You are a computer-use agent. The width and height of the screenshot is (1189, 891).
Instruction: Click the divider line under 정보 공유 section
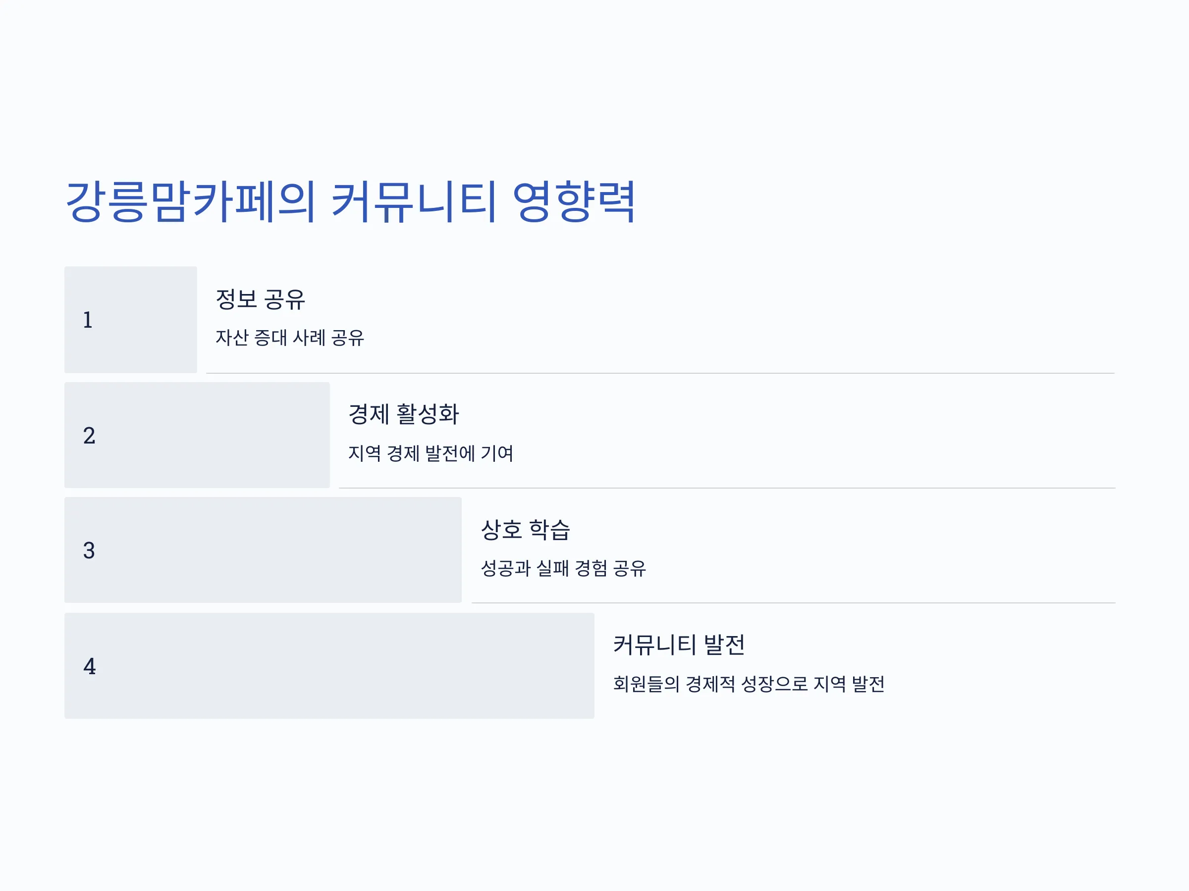click(660, 373)
